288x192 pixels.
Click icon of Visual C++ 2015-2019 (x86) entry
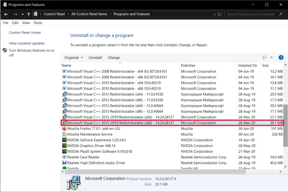click(x=64, y=123)
